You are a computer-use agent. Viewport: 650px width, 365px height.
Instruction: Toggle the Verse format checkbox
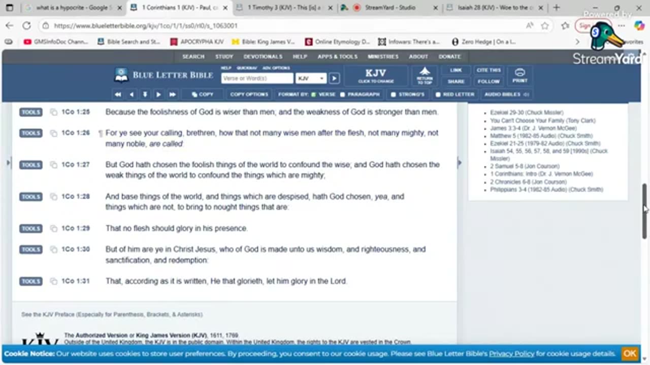313,94
